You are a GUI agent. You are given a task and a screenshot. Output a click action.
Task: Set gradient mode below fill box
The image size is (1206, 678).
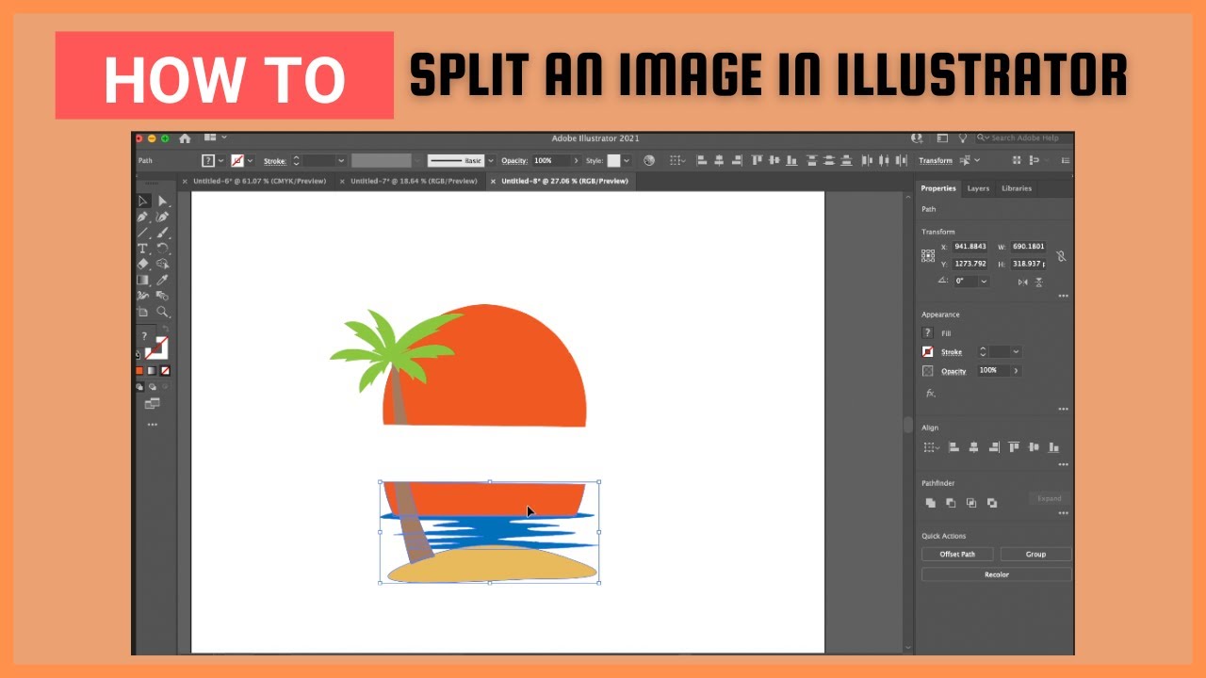coord(153,371)
